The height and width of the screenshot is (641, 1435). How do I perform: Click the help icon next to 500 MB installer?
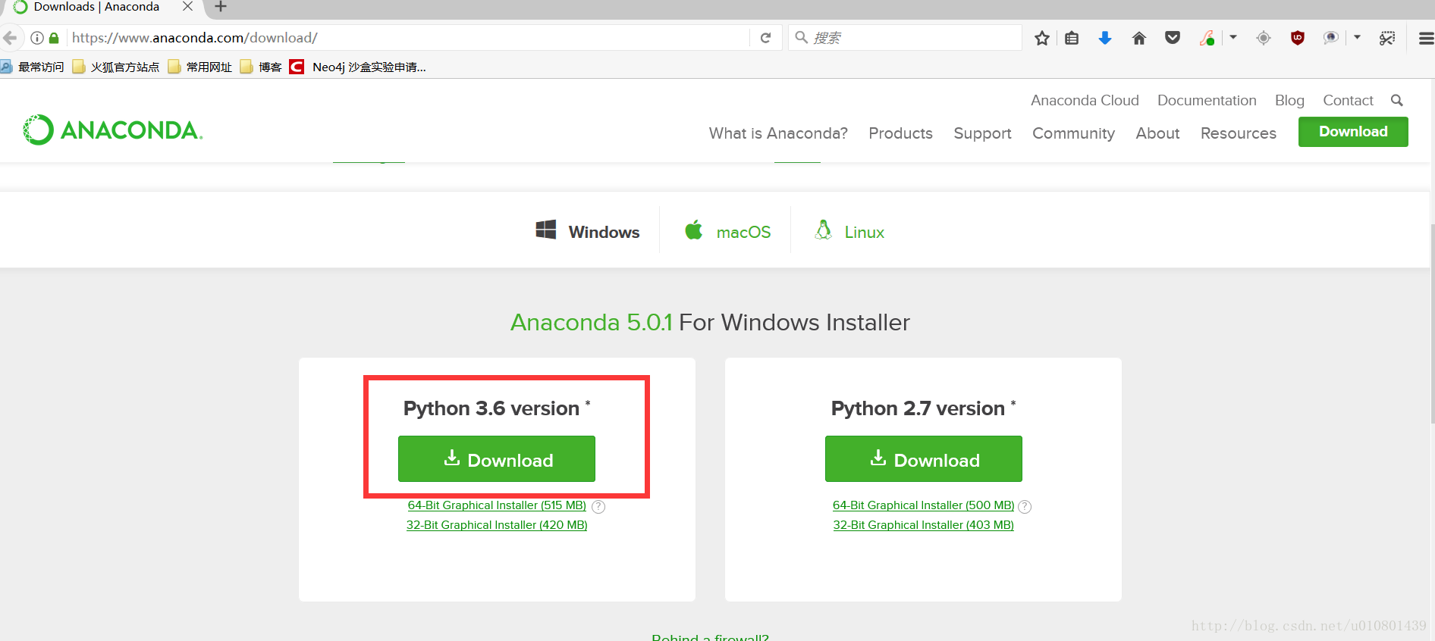[x=1025, y=507]
